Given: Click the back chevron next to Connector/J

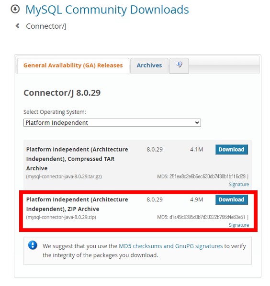Looking at the screenshot, I should (x=18, y=26).
